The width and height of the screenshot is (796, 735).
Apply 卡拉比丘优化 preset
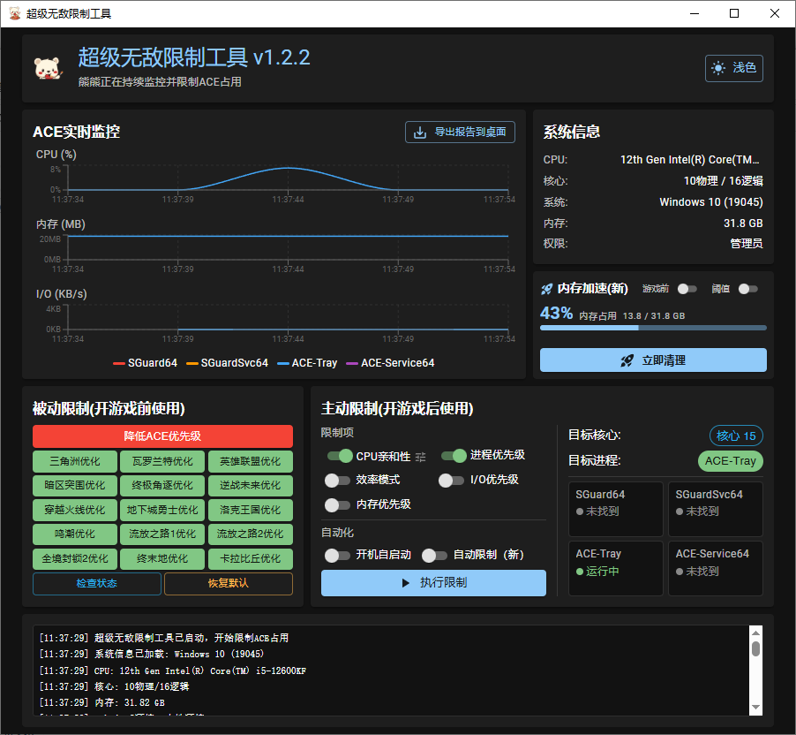[x=251, y=559]
